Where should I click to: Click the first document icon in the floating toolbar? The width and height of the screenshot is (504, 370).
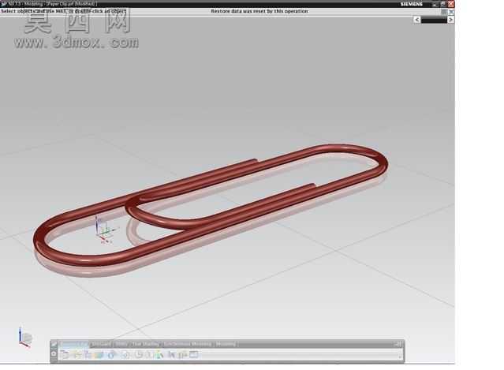coord(65,354)
